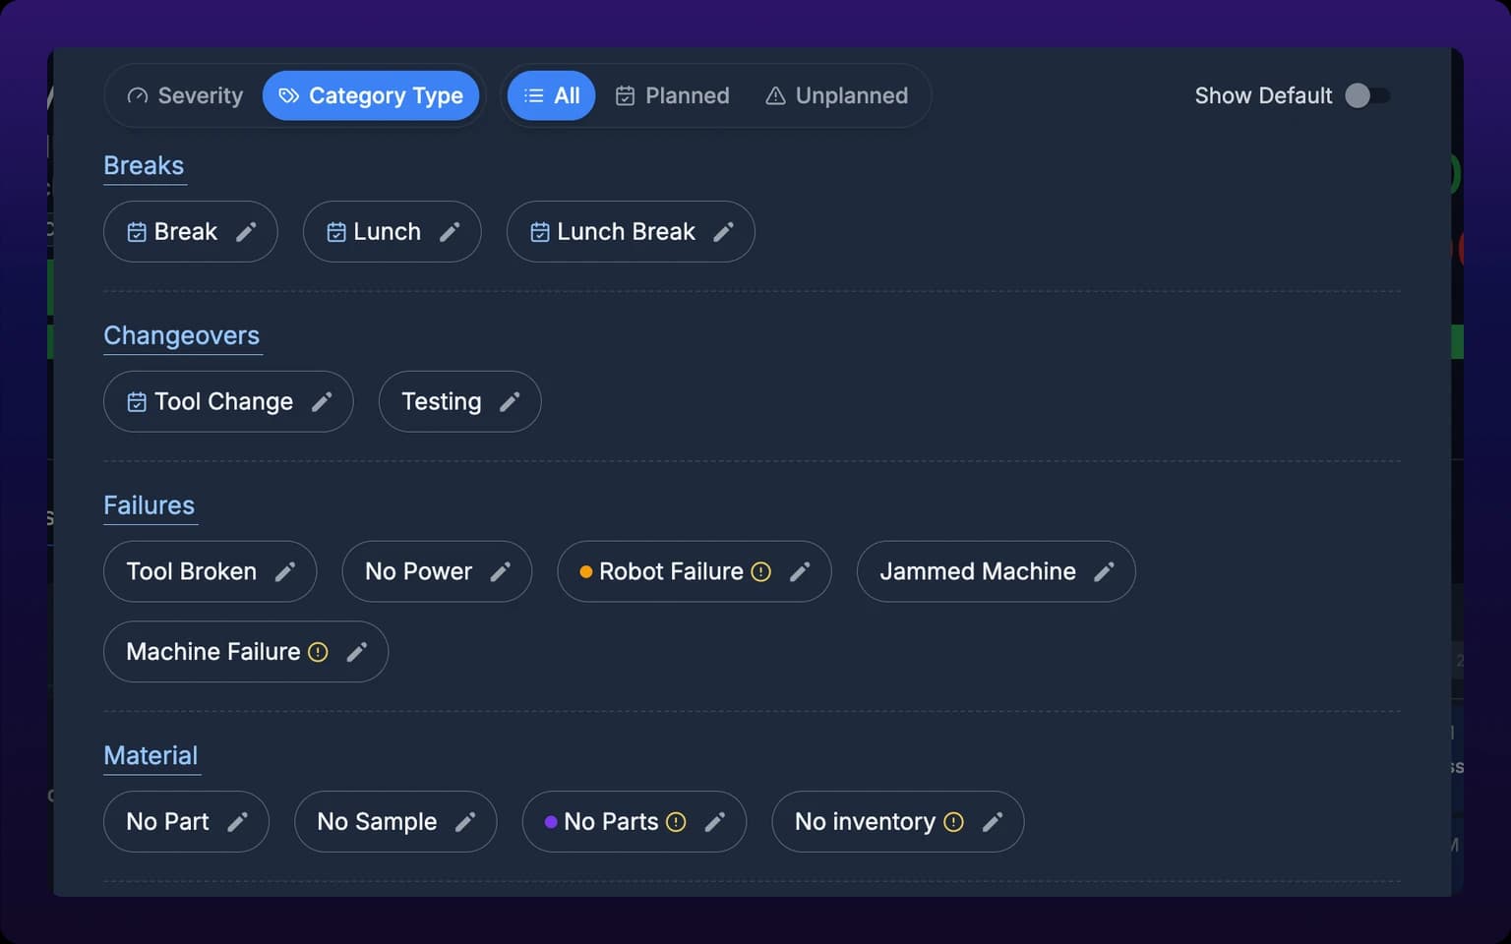Click the orange dot on Robot Failure
The height and width of the screenshot is (944, 1511).
[x=586, y=572]
